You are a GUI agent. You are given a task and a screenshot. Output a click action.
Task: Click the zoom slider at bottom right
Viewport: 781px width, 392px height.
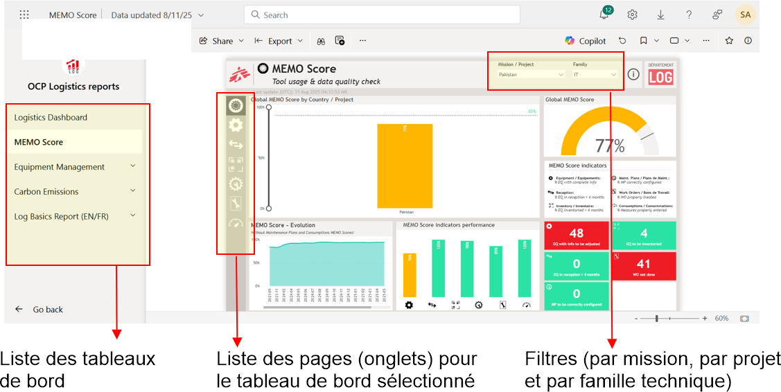click(x=657, y=319)
